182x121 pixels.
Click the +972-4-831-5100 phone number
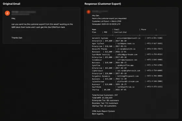[x=154, y=38]
